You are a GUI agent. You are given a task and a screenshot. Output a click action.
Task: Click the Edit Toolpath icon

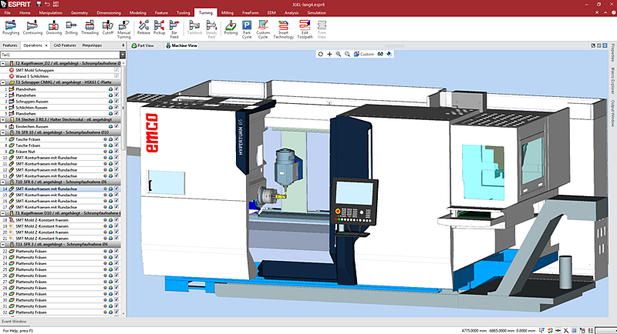tap(305, 30)
